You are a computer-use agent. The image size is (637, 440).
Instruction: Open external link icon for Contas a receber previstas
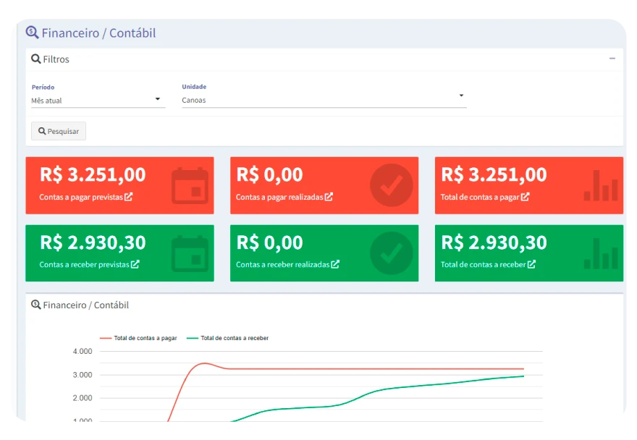(x=135, y=265)
